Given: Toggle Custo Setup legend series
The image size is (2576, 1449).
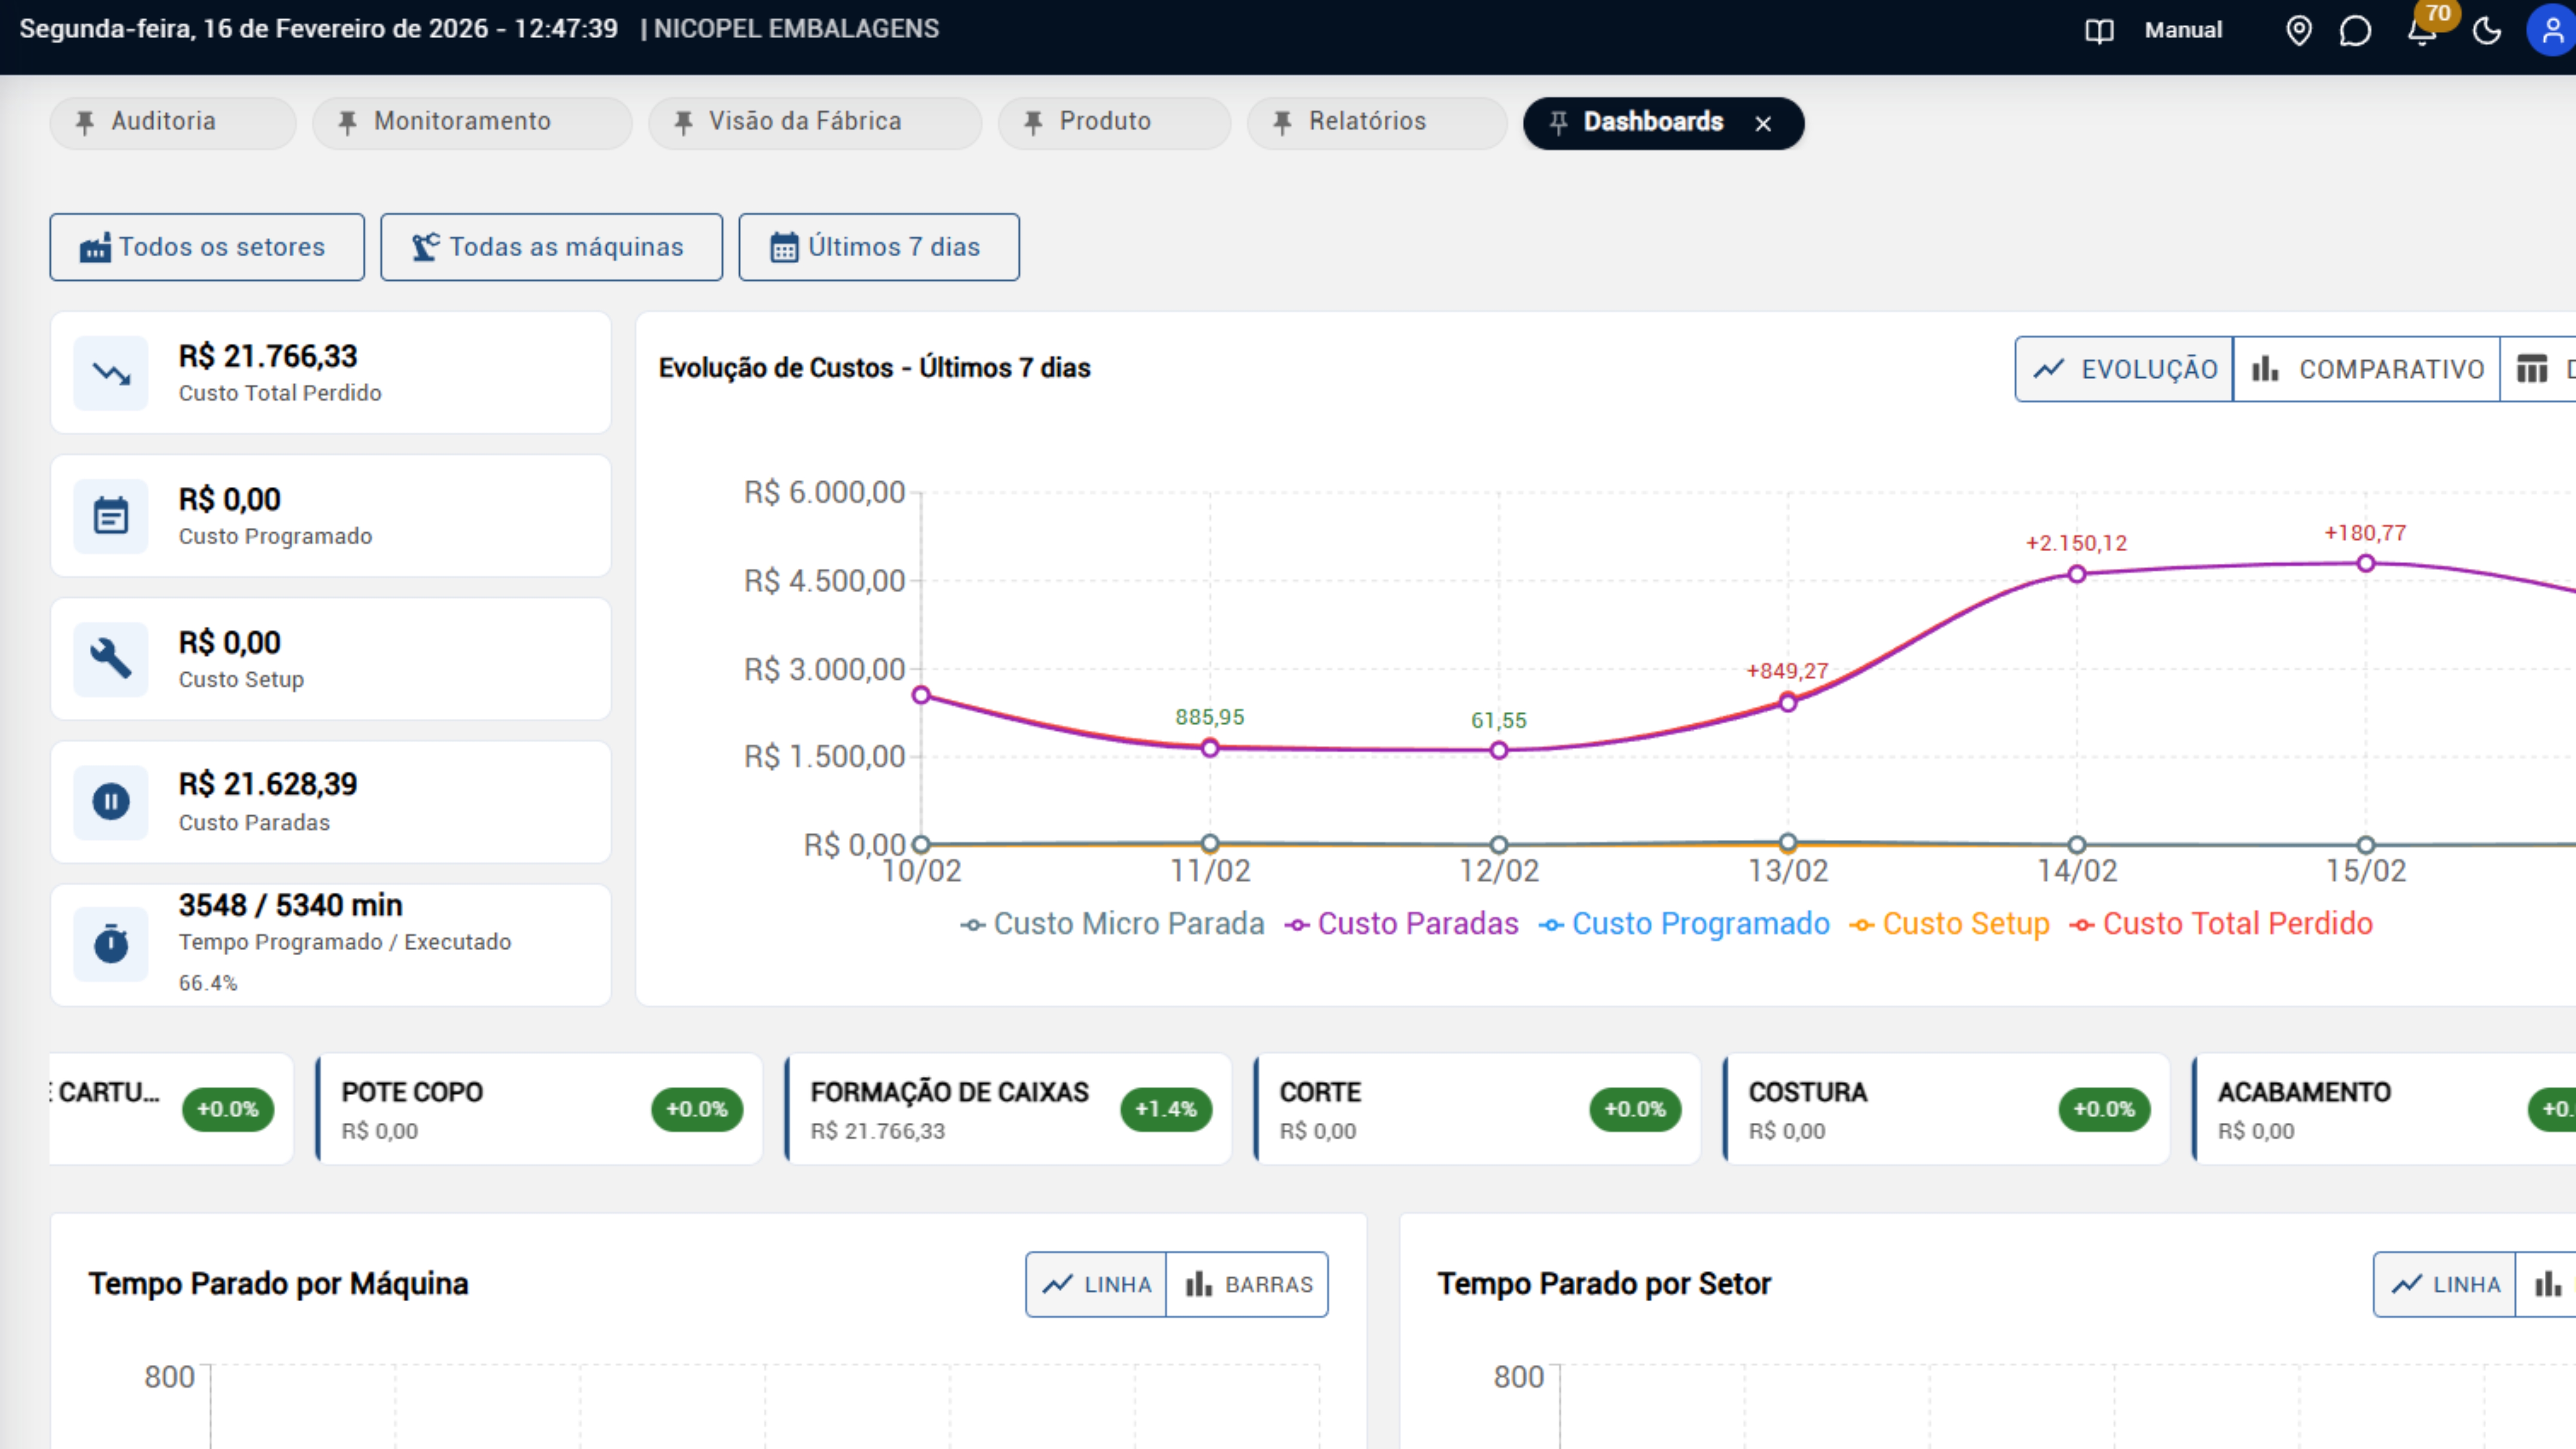Looking at the screenshot, I should [1949, 924].
